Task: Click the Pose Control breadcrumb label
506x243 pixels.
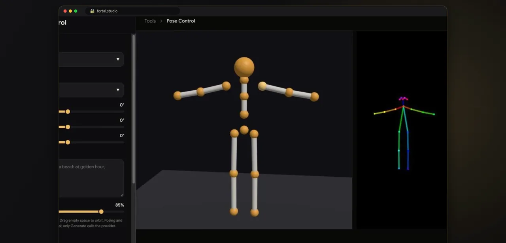Action: (x=181, y=21)
